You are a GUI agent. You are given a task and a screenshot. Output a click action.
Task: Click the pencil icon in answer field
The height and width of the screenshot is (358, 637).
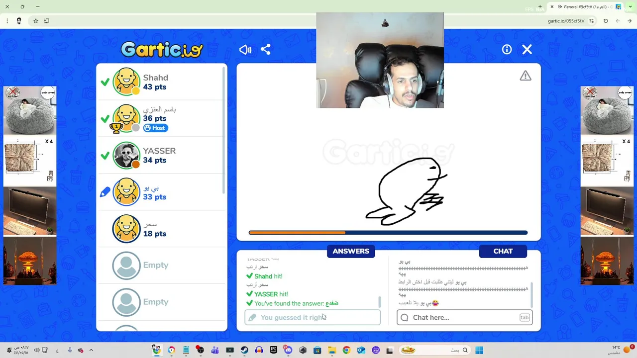coord(252,317)
